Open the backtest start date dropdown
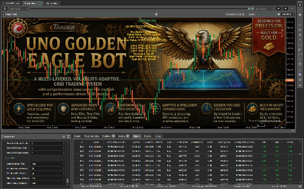This screenshot has width=304, height=189. click(19, 9)
